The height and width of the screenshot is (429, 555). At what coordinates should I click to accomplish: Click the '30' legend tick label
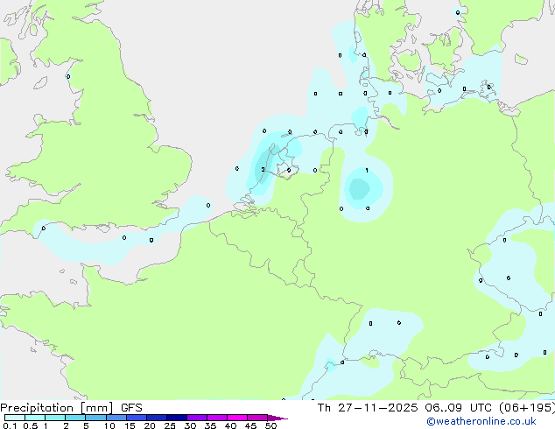click(190, 425)
